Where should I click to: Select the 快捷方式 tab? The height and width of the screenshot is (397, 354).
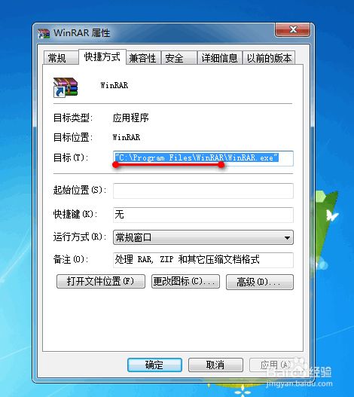click(102, 56)
